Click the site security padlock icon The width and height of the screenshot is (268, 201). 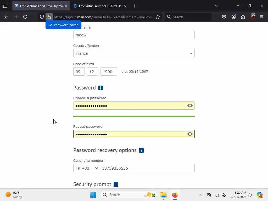(x=49, y=17)
